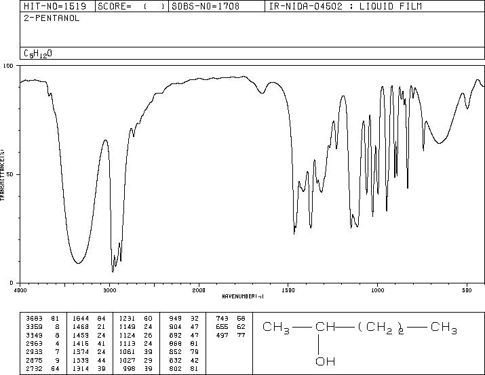Click peak table entry 743
The image size is (485, 375).
pos(222,319)
